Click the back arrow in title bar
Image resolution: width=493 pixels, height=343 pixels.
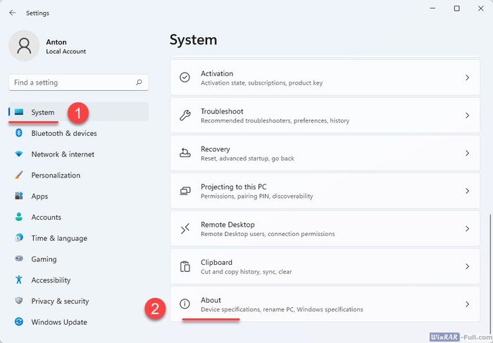(x=13, y=13)
